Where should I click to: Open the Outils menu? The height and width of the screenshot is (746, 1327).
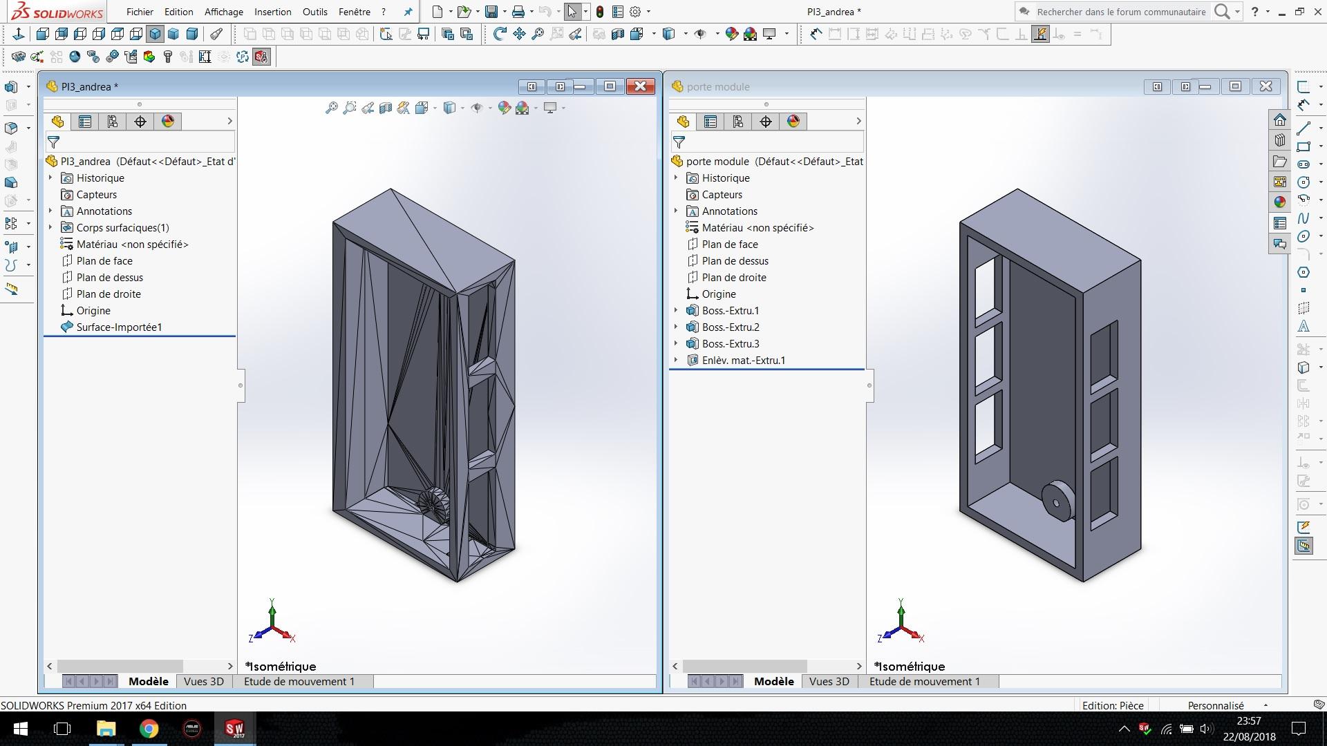point(315,12)
